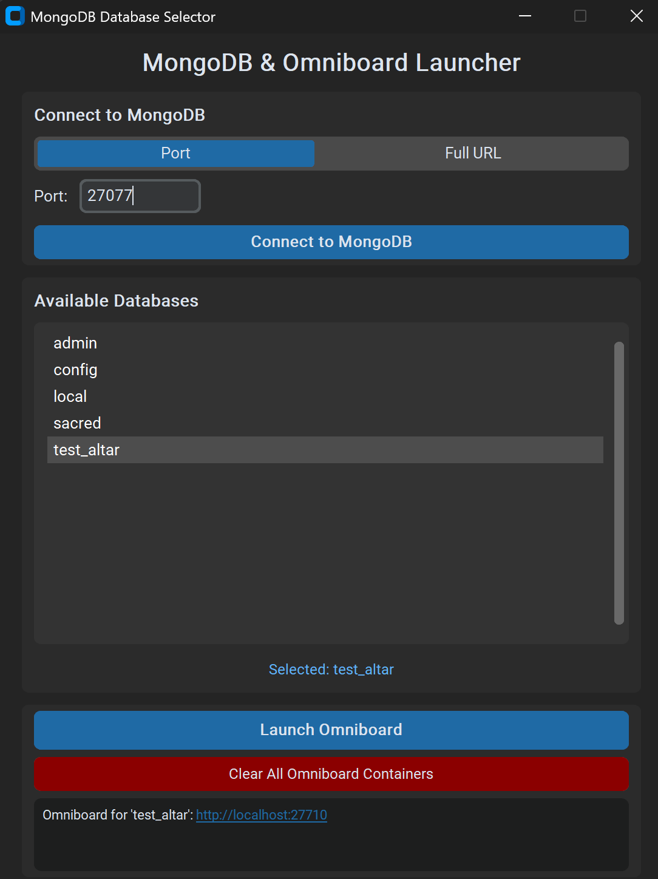Maximize the MongoDB Database Selector window
658x879 pixels.
click(580, 16)
